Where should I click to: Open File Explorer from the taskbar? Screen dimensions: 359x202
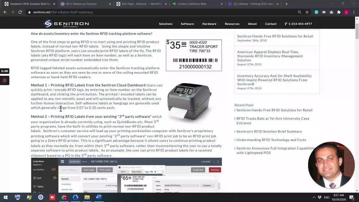[x=87, y=197]
